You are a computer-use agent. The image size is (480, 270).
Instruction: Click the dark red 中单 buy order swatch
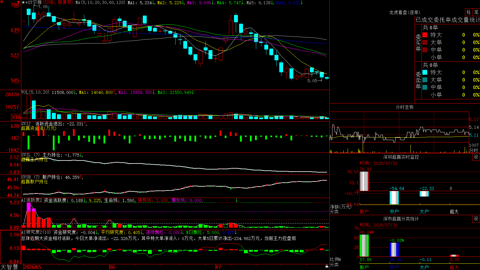tap(425, 50)
